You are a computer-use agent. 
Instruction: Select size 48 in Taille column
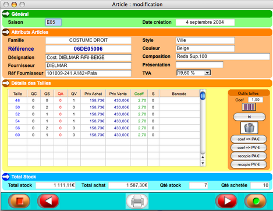tap(17, 100)
